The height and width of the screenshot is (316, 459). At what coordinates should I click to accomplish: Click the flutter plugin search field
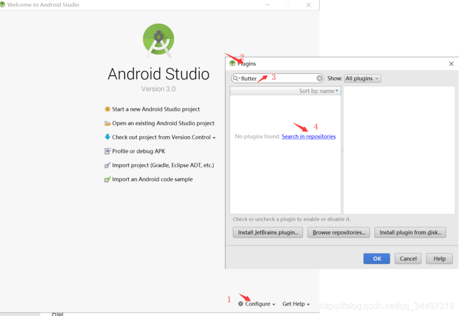coord(277,78)
